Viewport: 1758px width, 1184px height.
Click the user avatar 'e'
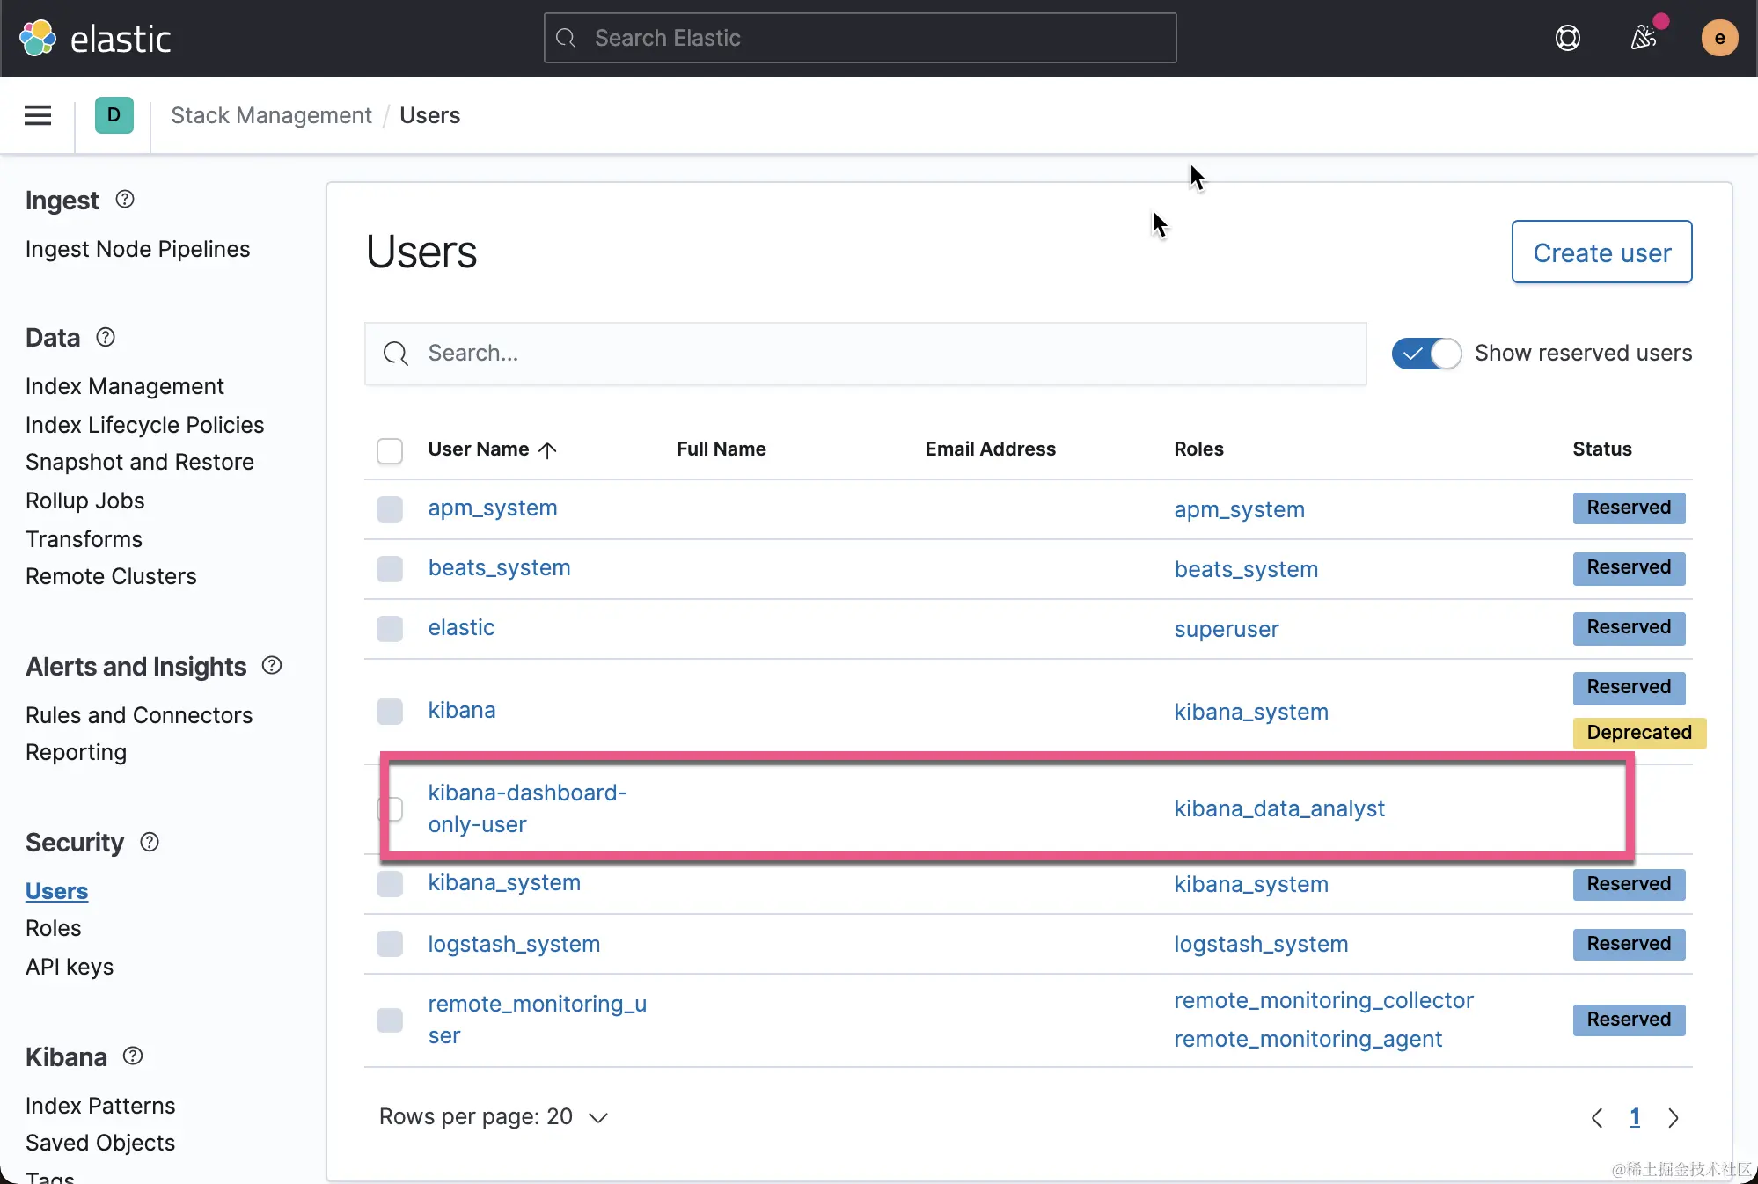point(1718,38)
